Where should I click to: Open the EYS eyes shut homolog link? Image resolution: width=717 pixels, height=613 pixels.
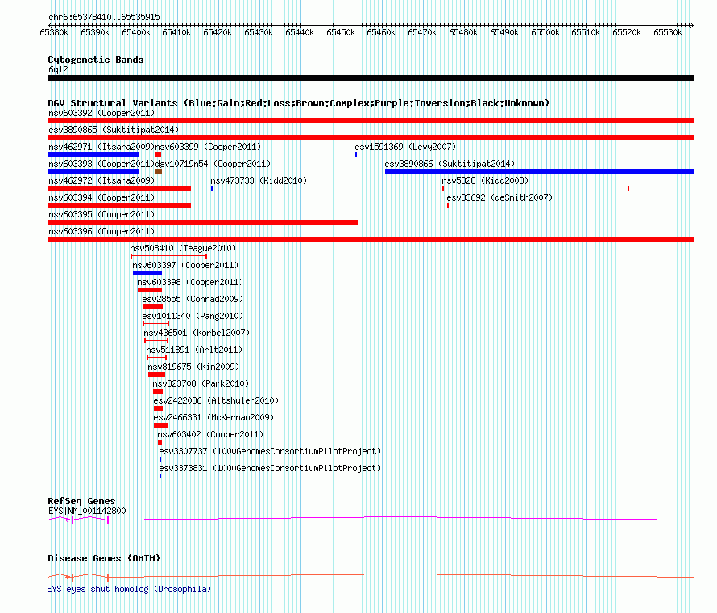tap(129, 589)
